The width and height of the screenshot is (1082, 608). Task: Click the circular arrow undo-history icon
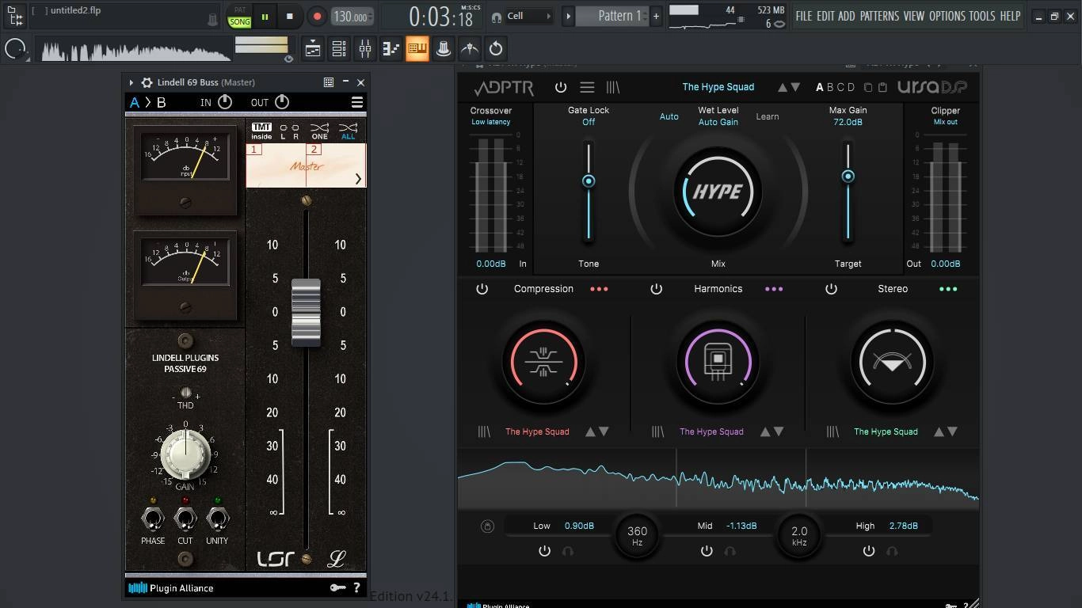click(x=496, y=49)
